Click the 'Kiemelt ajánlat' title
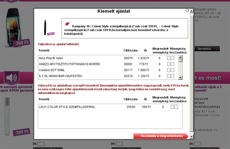The image size is (230, 149). (114, 11)
